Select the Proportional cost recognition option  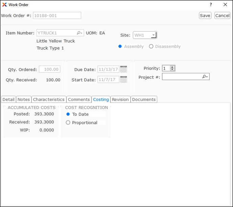coord(68,123)
